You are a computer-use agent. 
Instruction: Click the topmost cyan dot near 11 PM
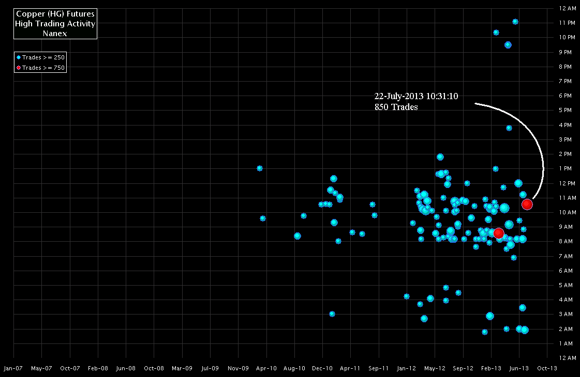coord(515,22)
